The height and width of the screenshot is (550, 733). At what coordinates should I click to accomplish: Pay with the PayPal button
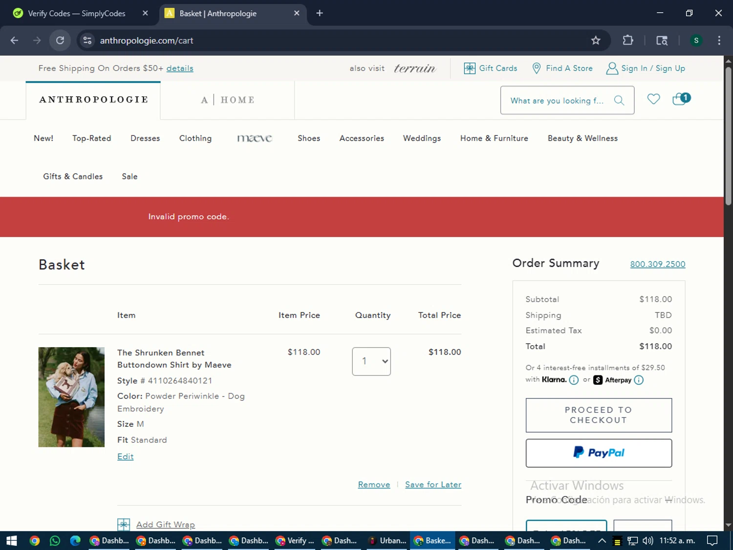(x=599, y=453)
